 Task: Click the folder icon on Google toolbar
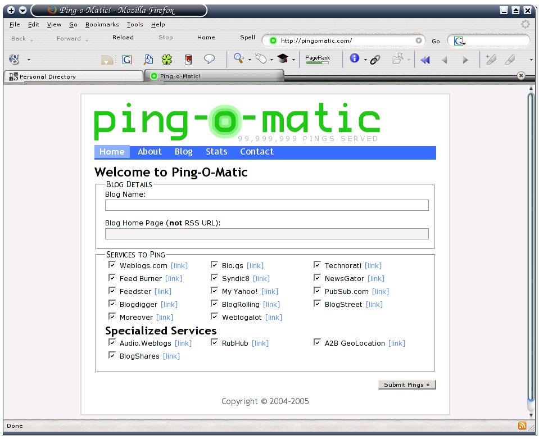pyautogui.click(x=107, y=60)
